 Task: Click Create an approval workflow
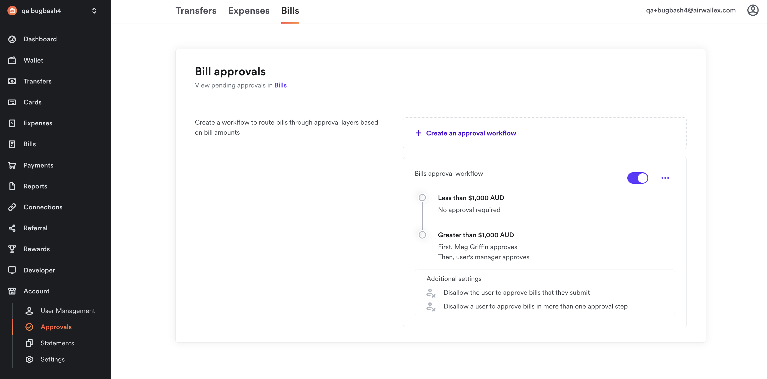471,133
